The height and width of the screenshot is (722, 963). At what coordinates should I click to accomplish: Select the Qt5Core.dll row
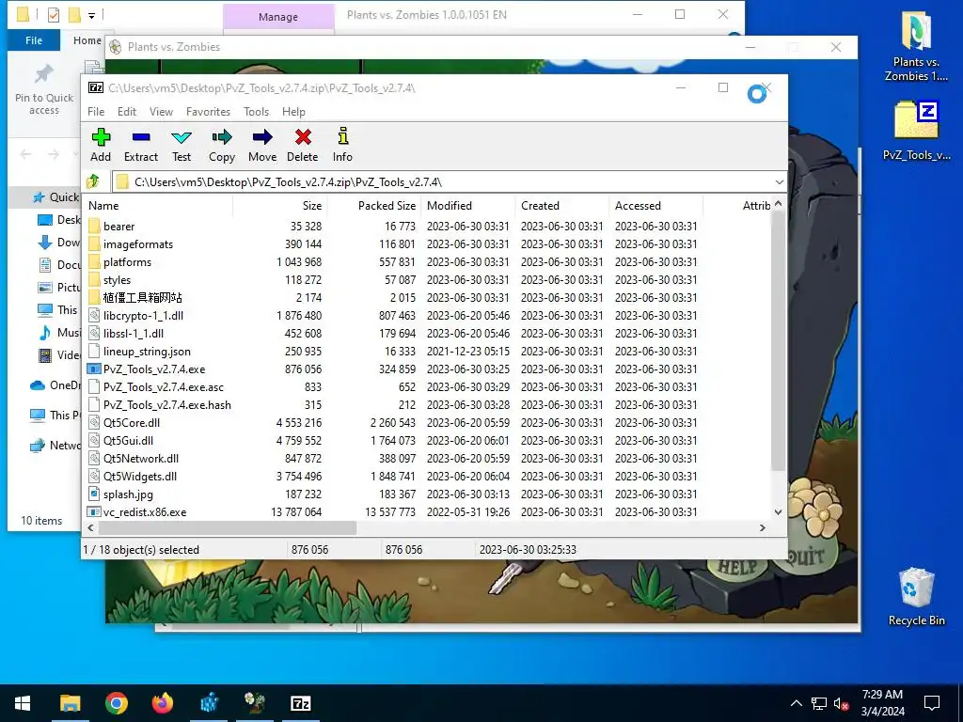[426, 422]
